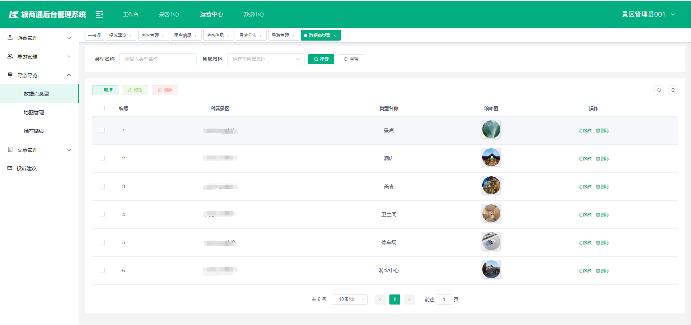
Task: Open 地图管理 in the sidebar
Action: (40, 112)
